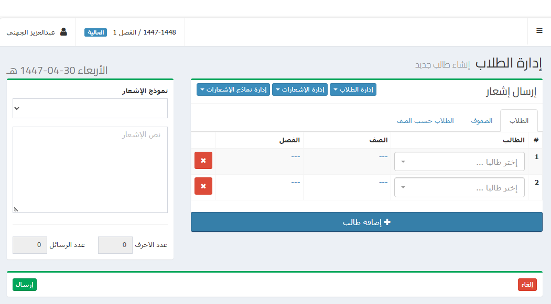The width and height of the screenshot is (551, 304).
Task: Open إدارة الطلاب dropdown menu
Action: pyautogui.click(x=353, y=90)
